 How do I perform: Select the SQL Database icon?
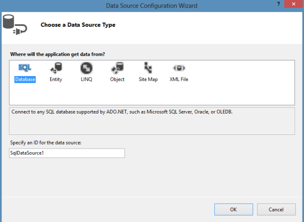coord(25,67)
